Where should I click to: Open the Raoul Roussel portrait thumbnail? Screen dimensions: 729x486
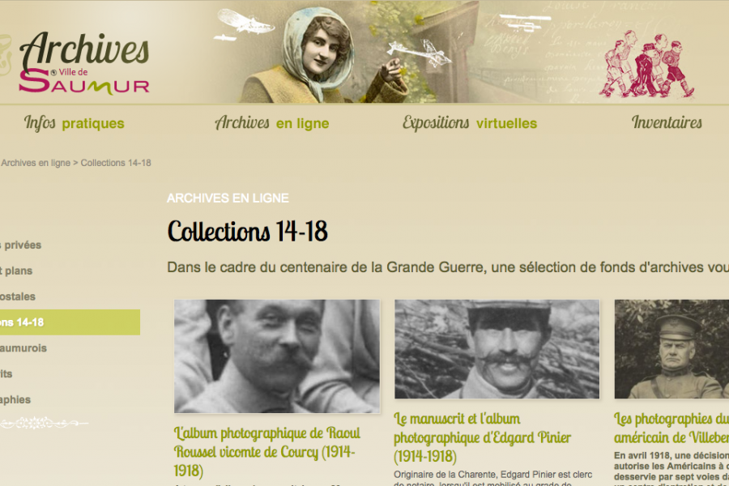pyautogui.click(x=277, y=356)
